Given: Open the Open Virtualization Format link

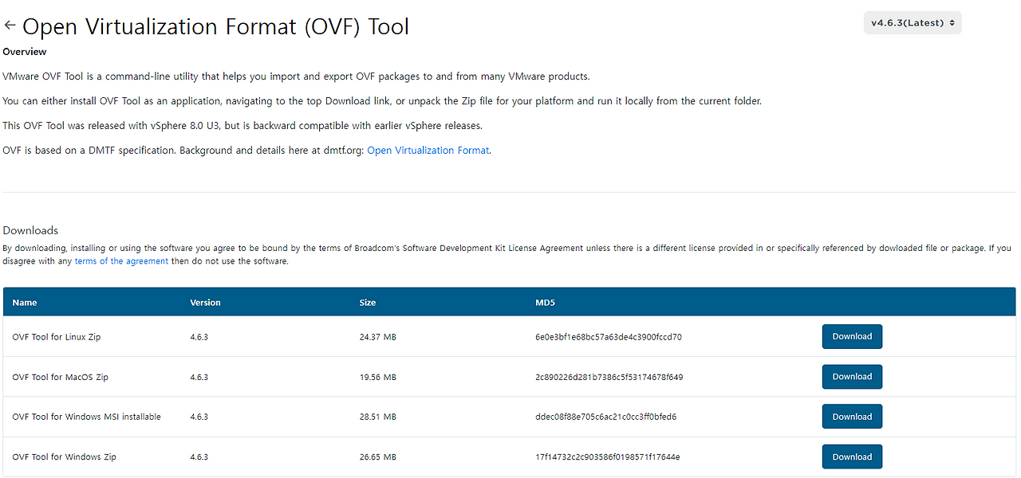Looking at the screenshot, I should (428, 150).
